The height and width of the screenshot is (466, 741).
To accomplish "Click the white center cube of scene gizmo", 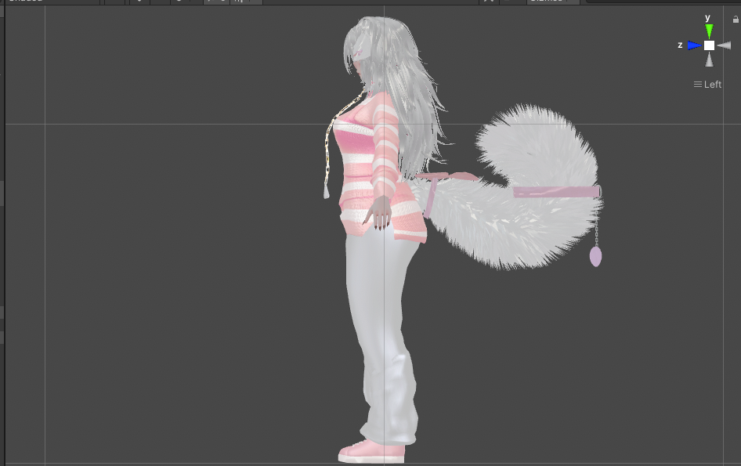I will (709, 45).
